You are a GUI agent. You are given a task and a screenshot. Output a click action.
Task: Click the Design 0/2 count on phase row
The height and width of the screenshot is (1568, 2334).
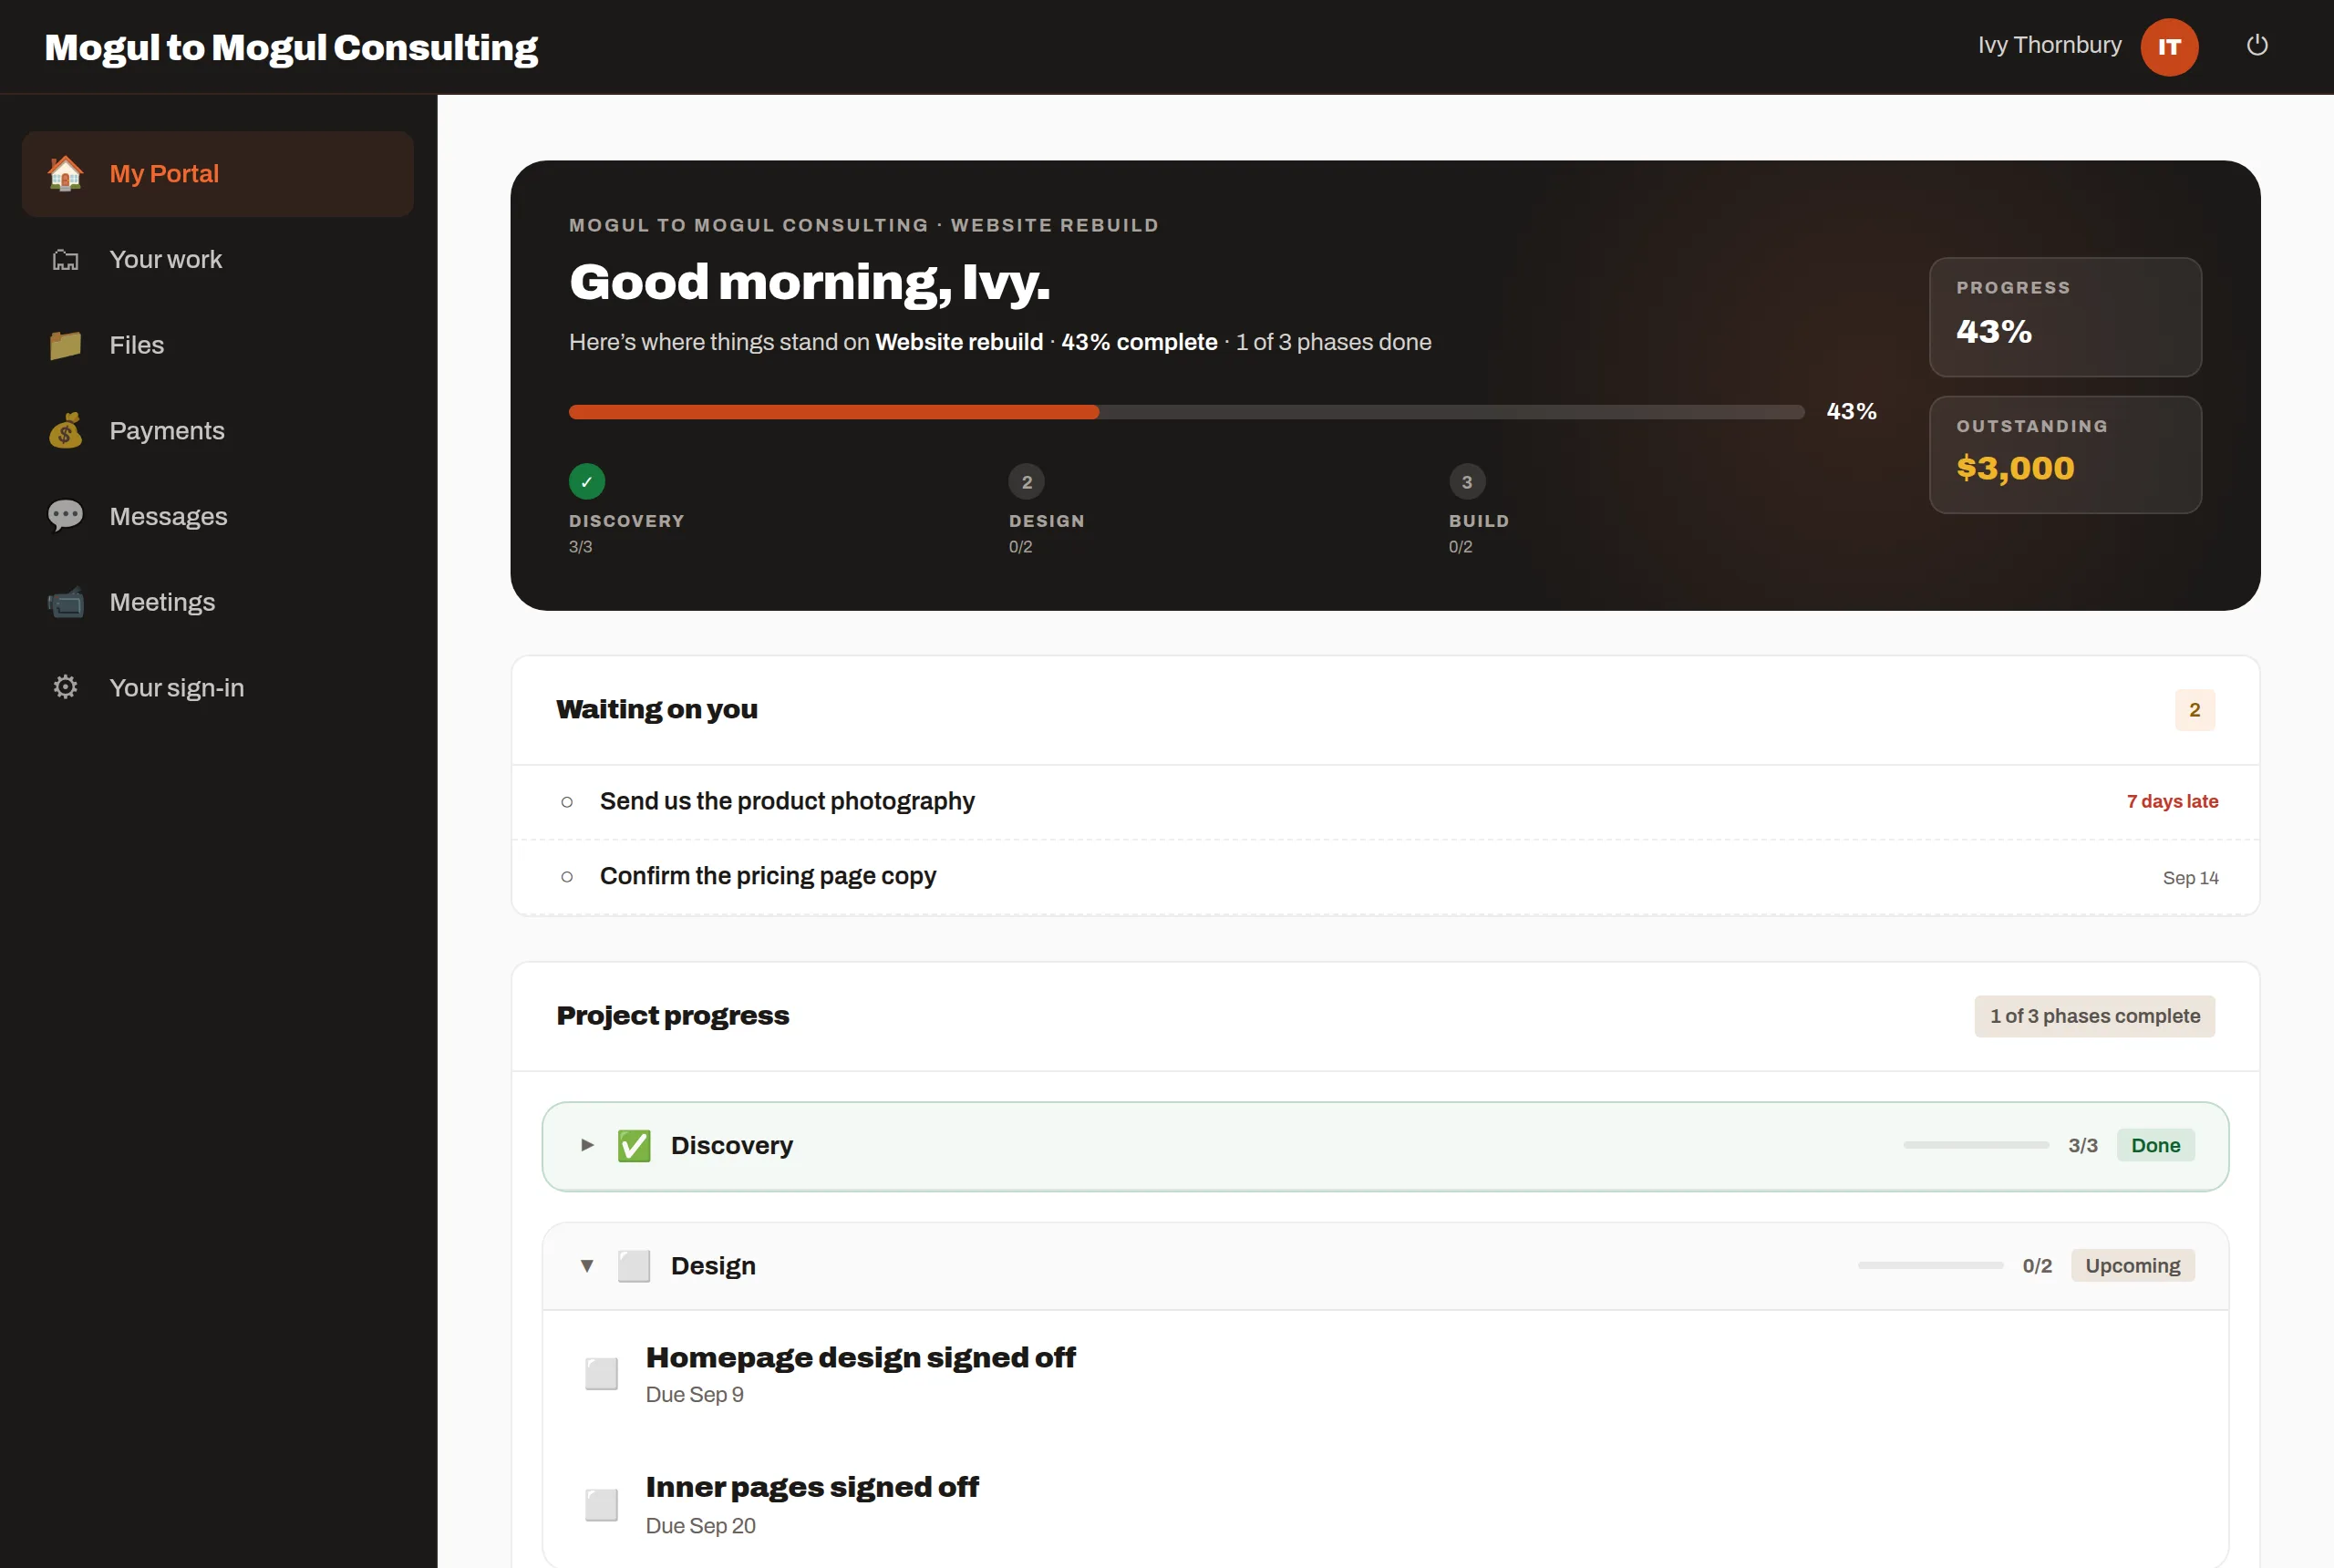(2036, 1265)
